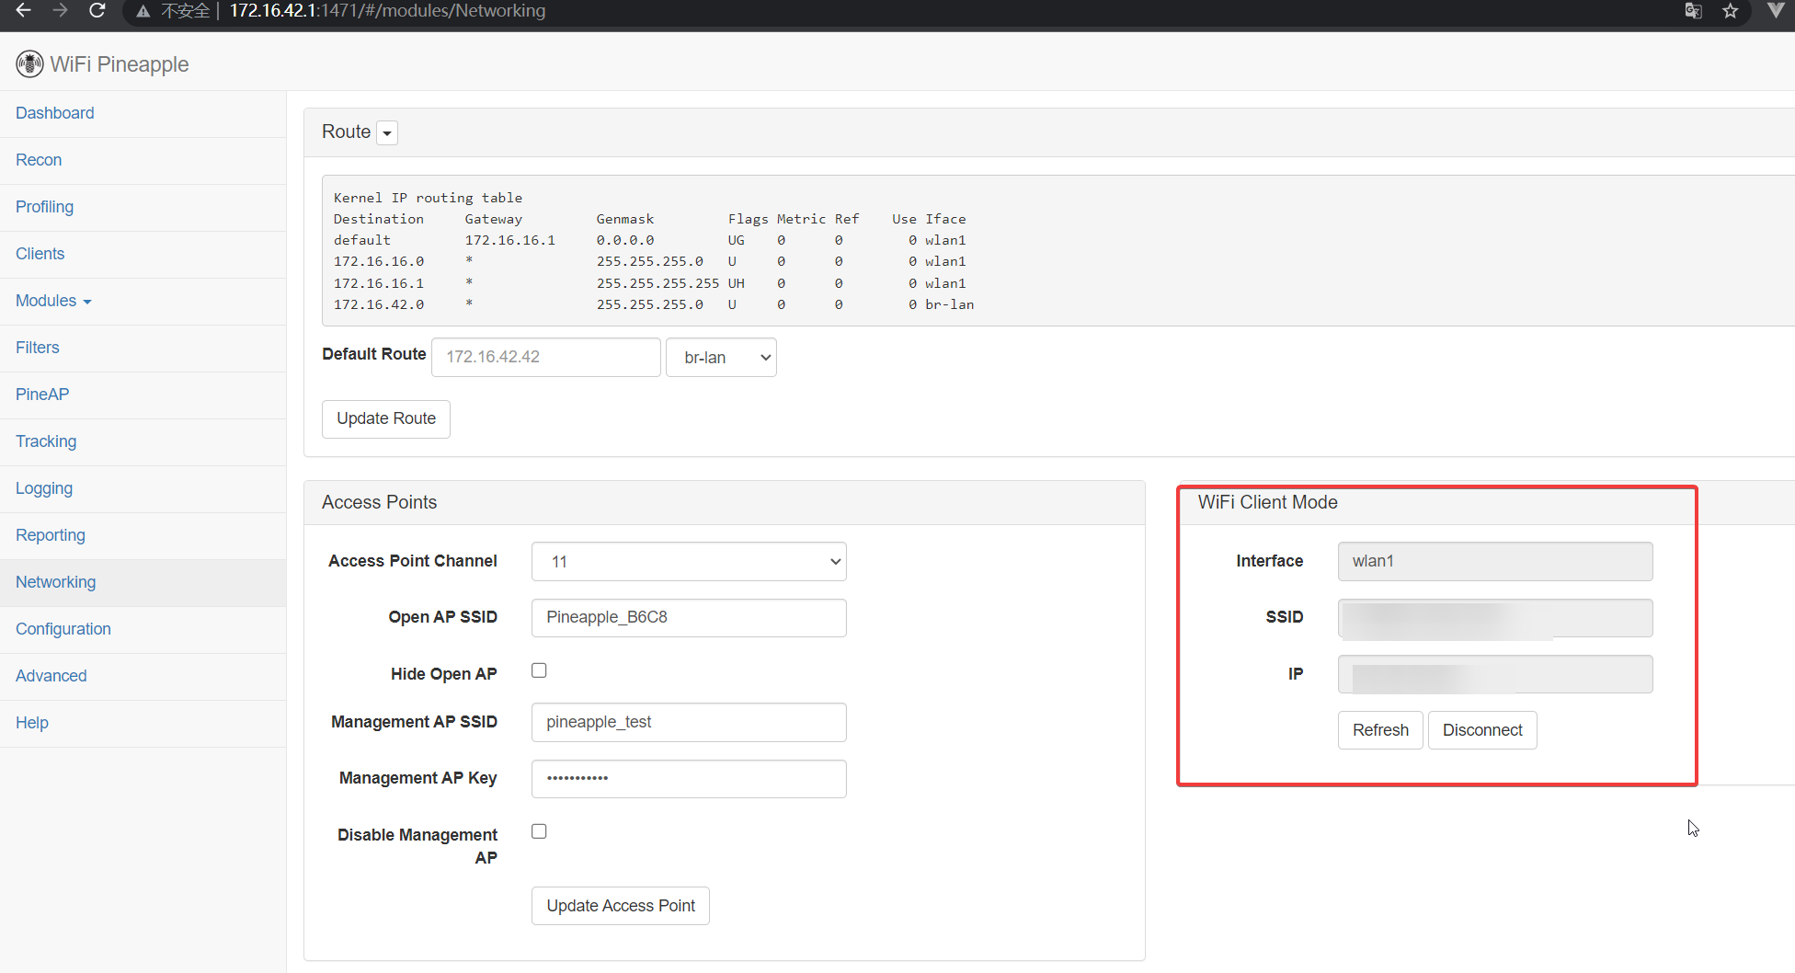The width and height of the screenshot is (1795, 973).
Task: Disconnect the WiFi client connection
Action: click(1482, 730)
